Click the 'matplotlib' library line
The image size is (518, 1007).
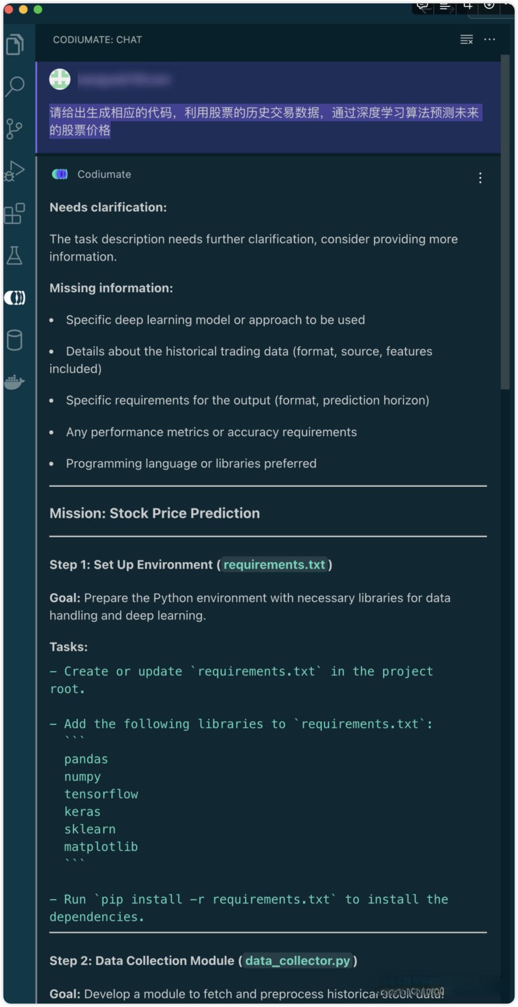[101, 847]
